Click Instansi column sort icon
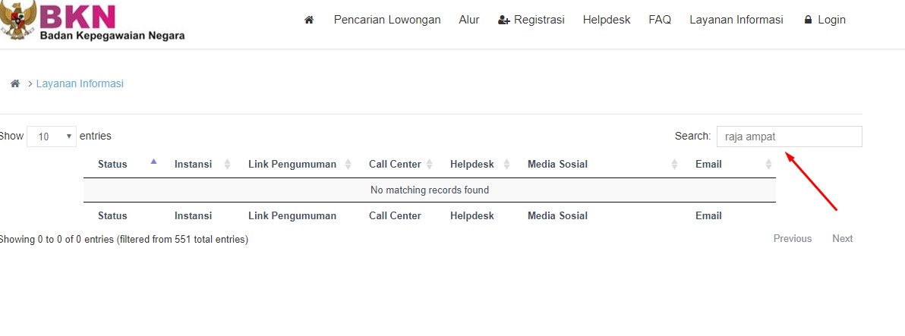This screenshot has width=905, height=336. (x=227, y=165)
